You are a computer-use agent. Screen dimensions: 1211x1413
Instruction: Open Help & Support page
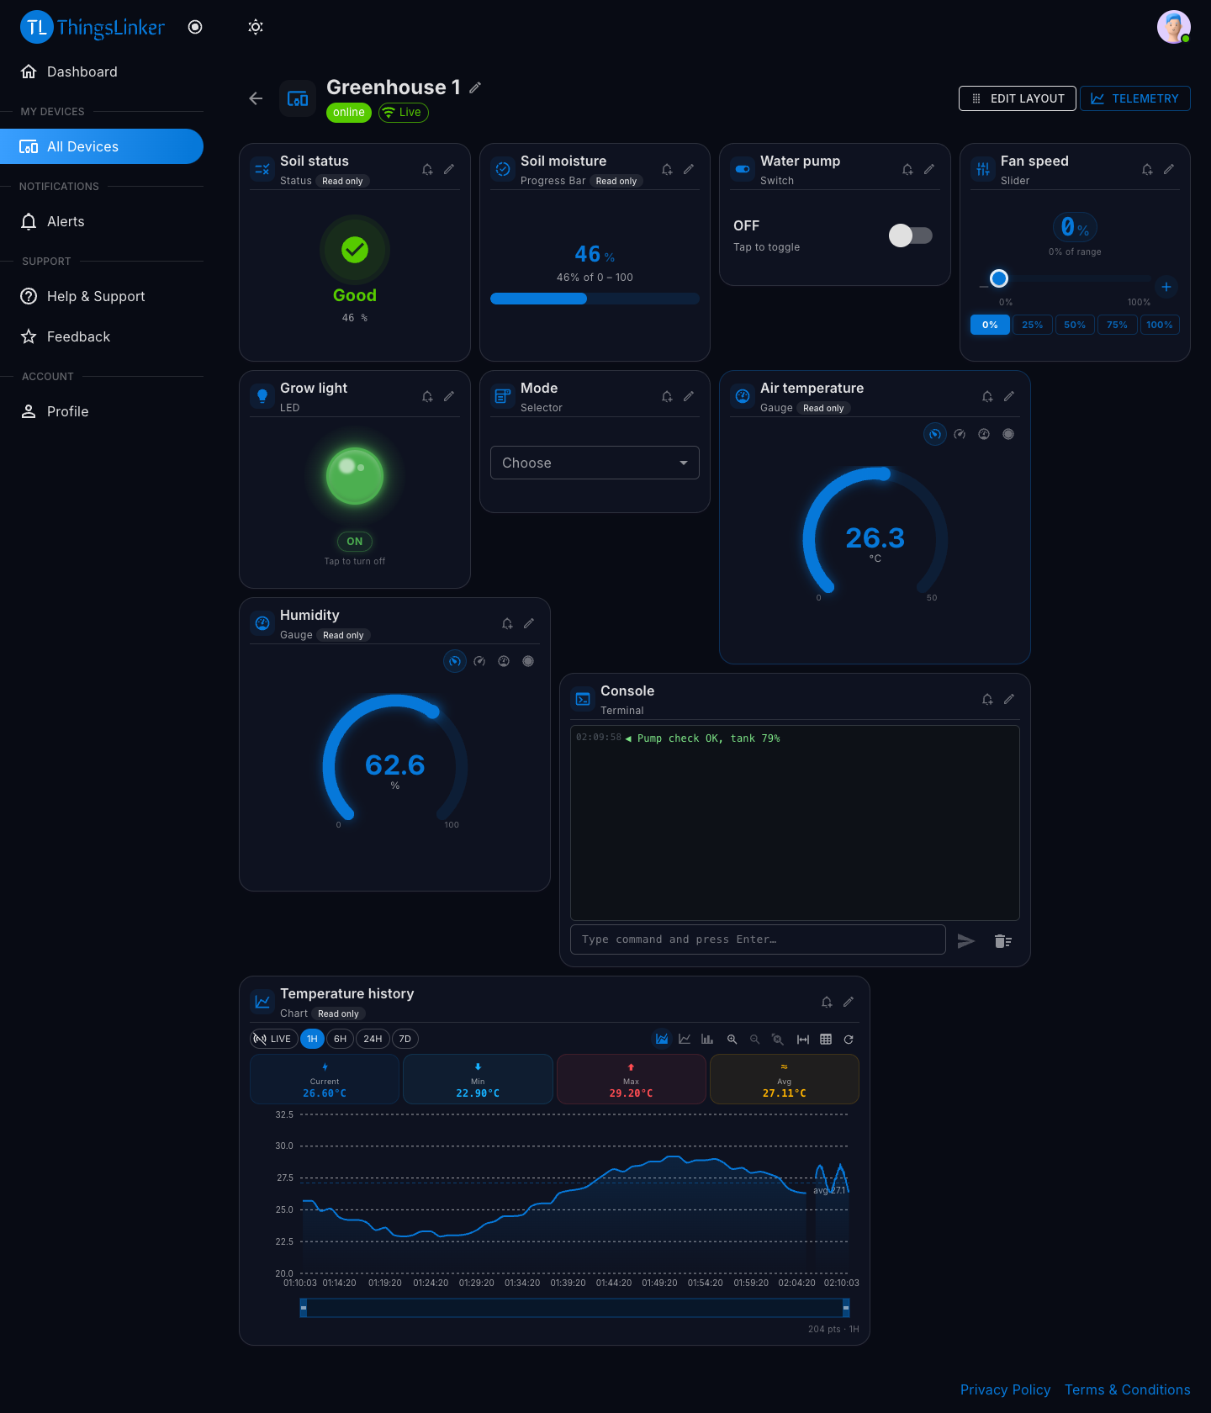(102, 296)
